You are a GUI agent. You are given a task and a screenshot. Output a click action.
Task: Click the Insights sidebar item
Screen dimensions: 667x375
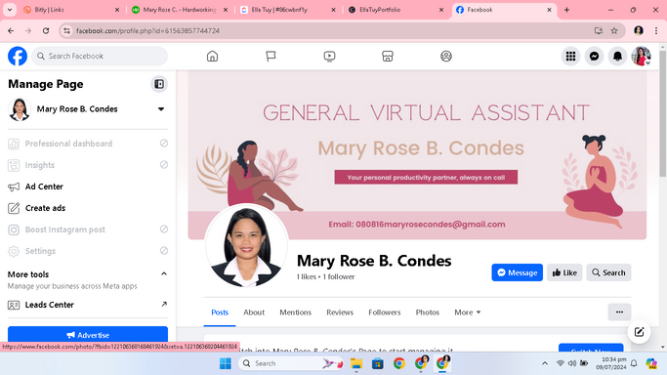coord(88,165)
